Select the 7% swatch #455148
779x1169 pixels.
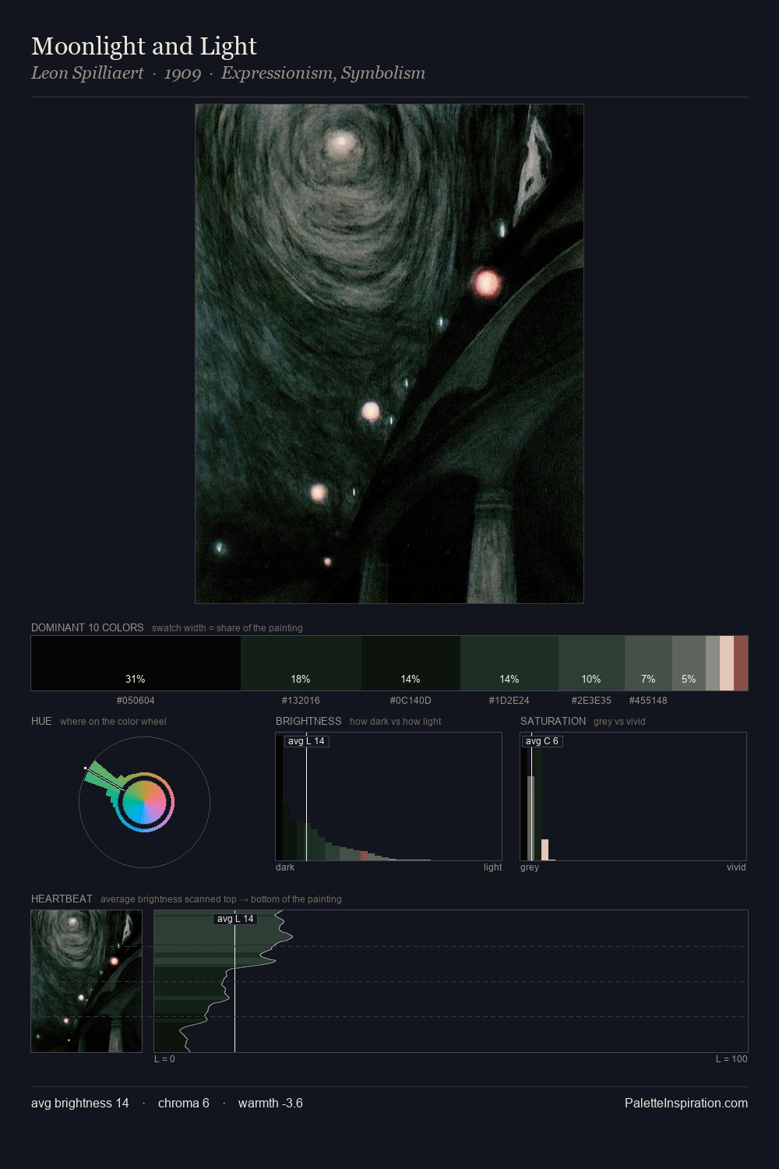[648, 663]
